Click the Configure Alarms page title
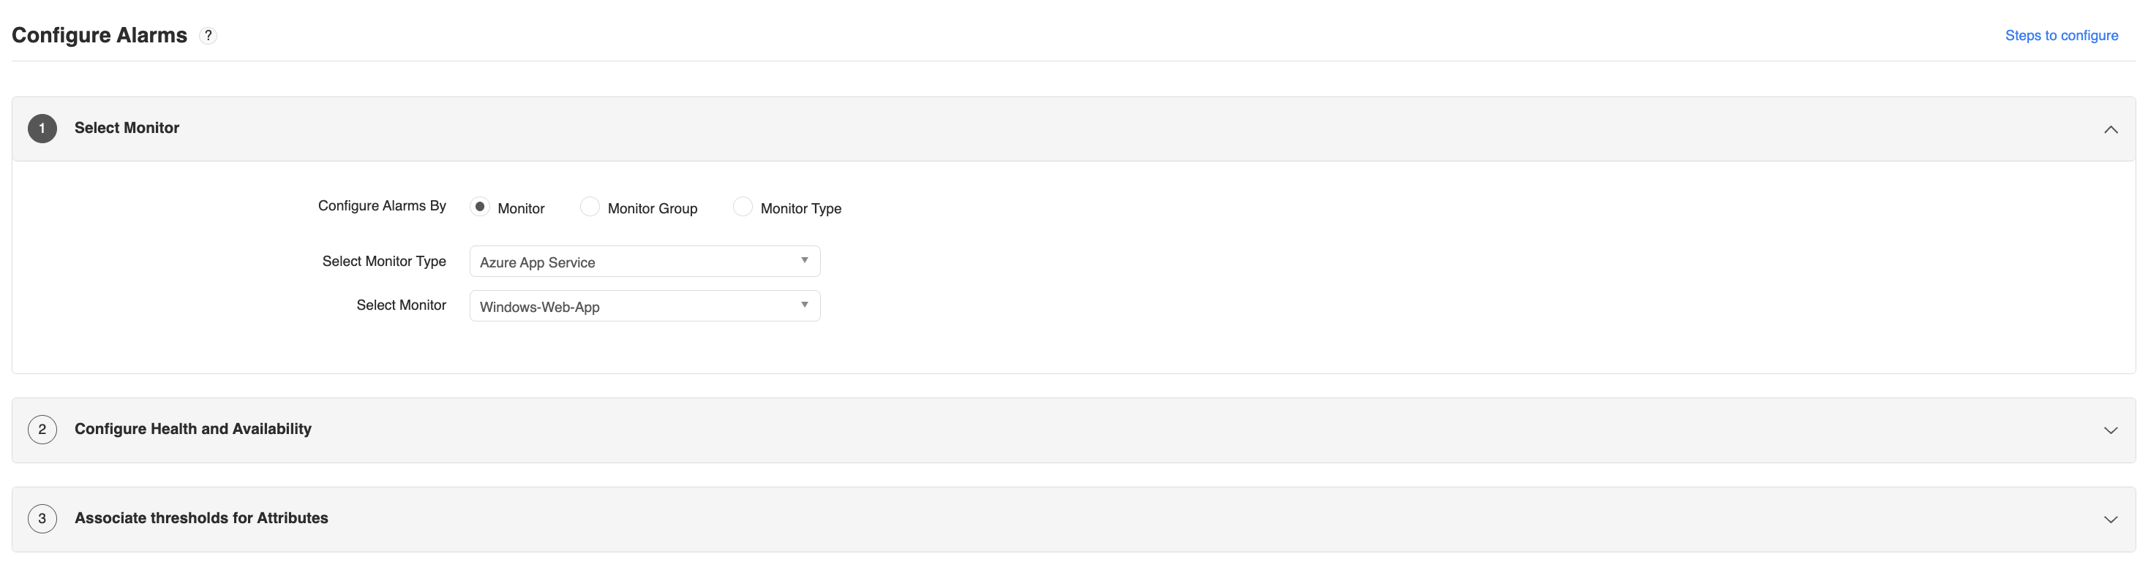Viewport: 2148px width, 586px height. point(99,35)
